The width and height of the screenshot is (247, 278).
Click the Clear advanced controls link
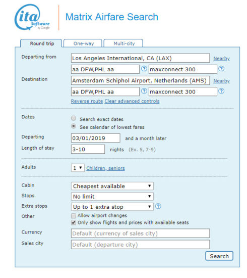tap(132, 101)
